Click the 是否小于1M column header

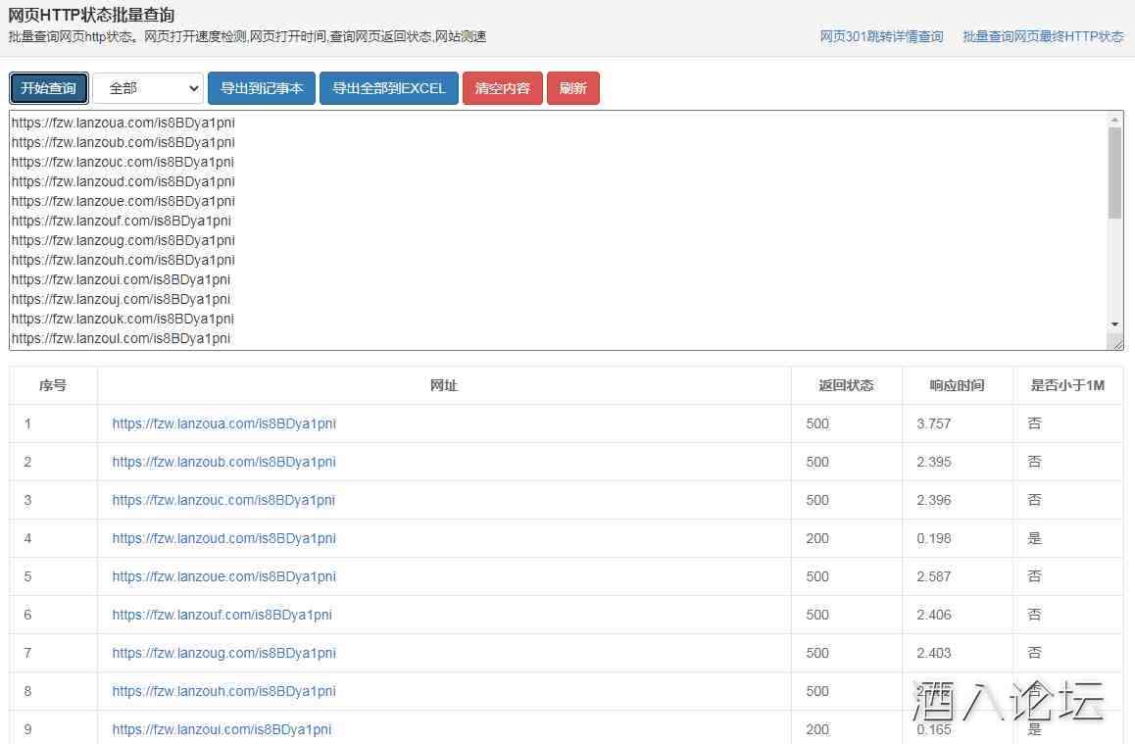tap(1067, 385)
